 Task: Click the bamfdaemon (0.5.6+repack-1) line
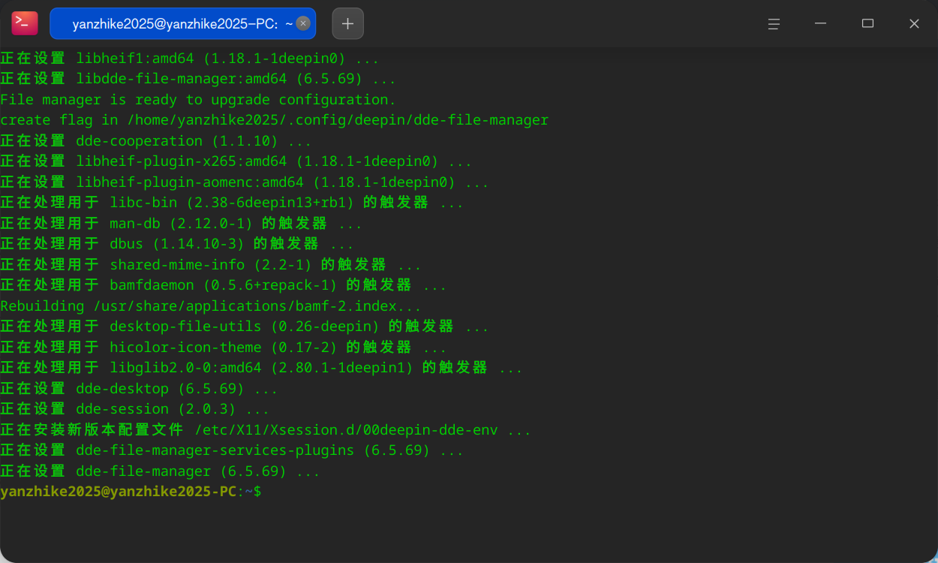pos(224,285)
